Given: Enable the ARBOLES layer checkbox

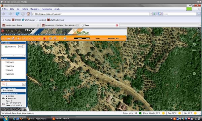Looking at the screenshot, I should (x=6, y=74).
